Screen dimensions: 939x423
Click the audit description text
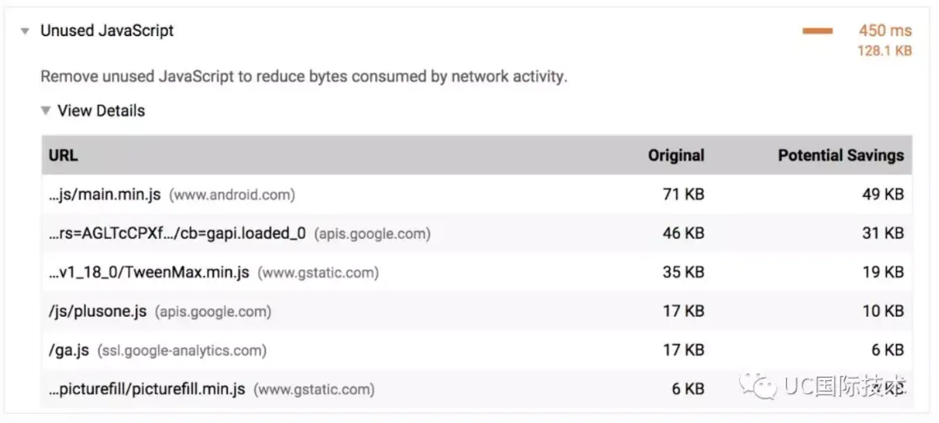[304, 76]
